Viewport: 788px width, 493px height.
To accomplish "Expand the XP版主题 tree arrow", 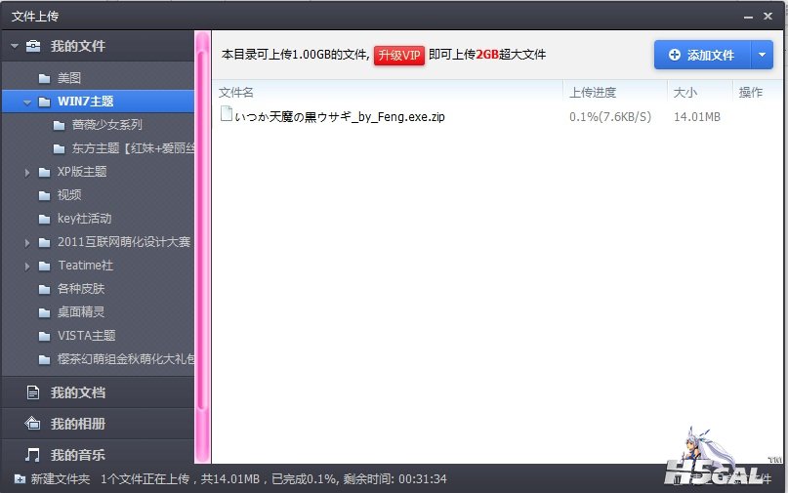I will 27,173.
